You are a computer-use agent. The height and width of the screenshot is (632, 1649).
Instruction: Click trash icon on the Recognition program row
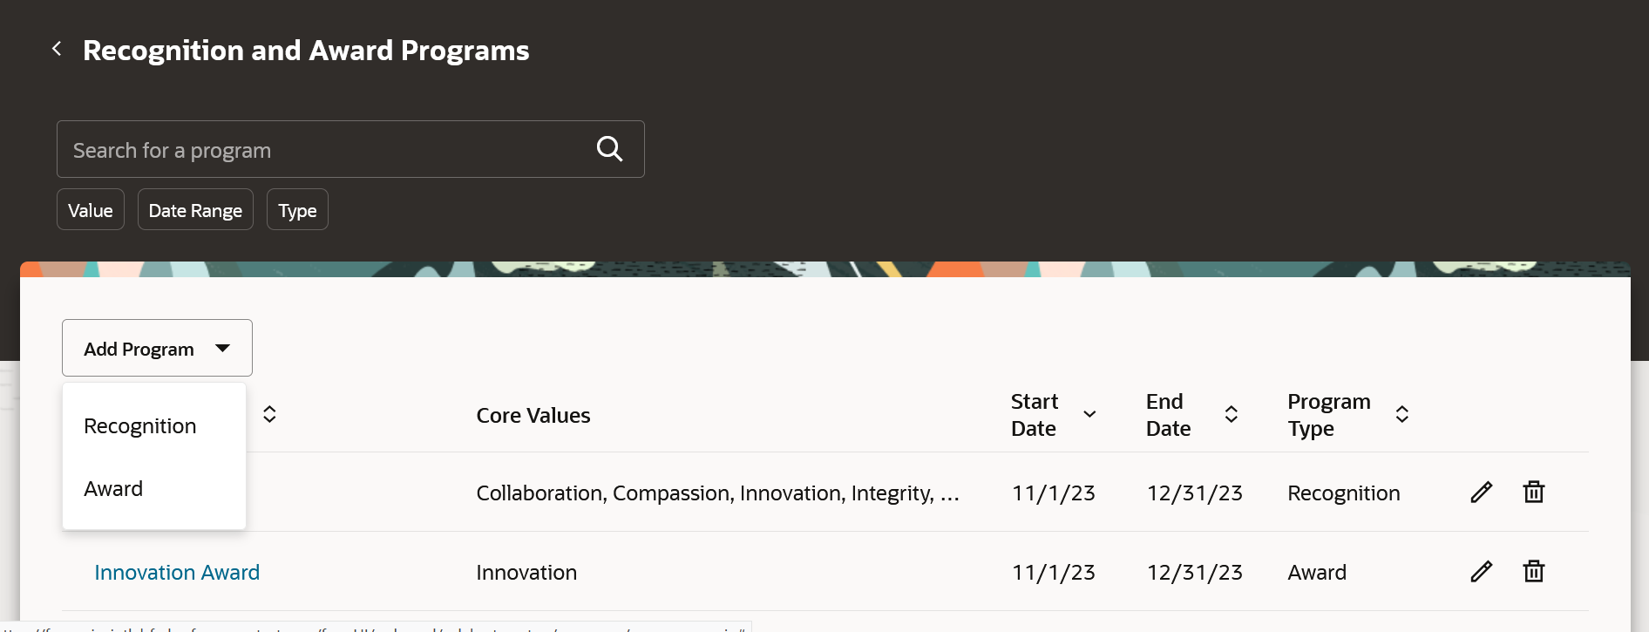[x=1533, y=492]
